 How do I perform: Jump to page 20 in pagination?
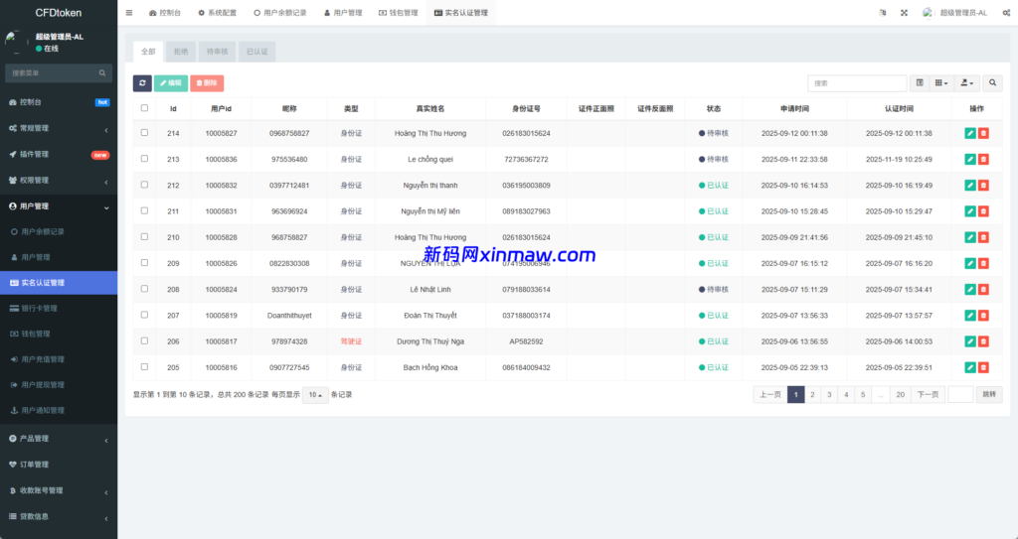pyautogui.click(x=900, y=394)
